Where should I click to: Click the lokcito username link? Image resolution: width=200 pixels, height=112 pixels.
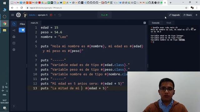tap(32, 15)
